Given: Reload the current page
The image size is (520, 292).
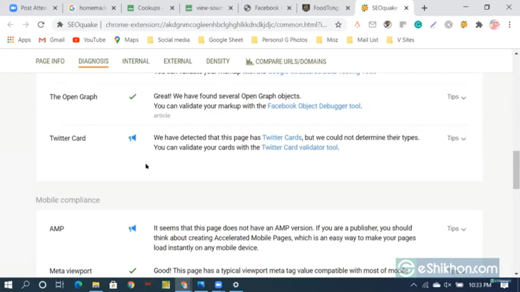Looking at the screenshot, I should tap(41, 25).
